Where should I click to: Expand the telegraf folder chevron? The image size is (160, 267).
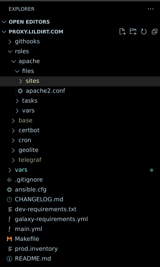[13, 160]
